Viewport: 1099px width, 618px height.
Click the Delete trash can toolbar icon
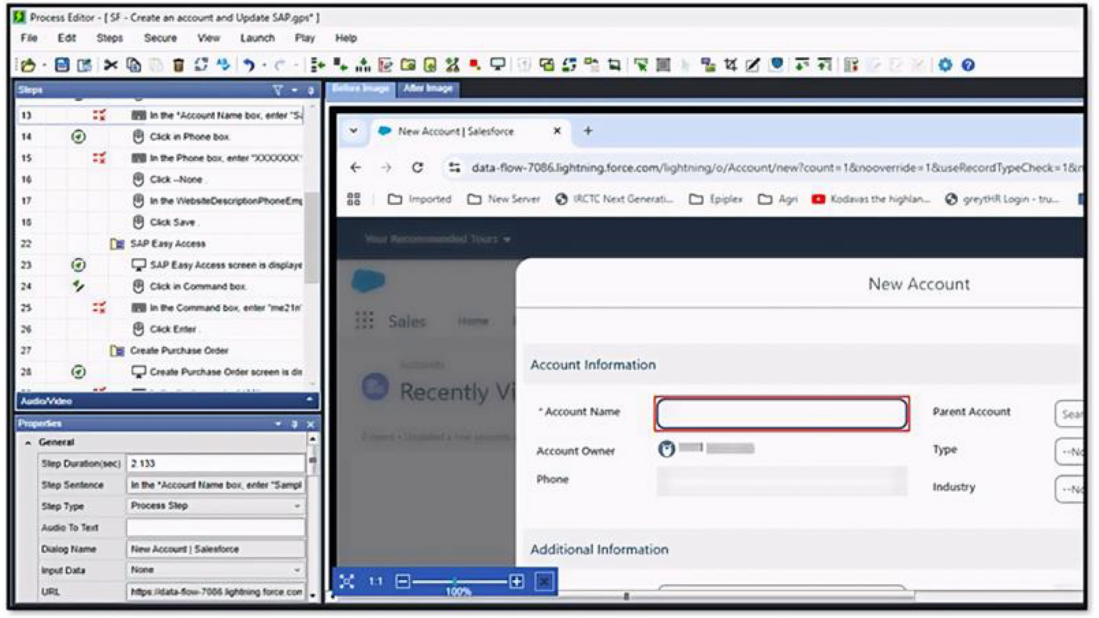coord(179,65)
